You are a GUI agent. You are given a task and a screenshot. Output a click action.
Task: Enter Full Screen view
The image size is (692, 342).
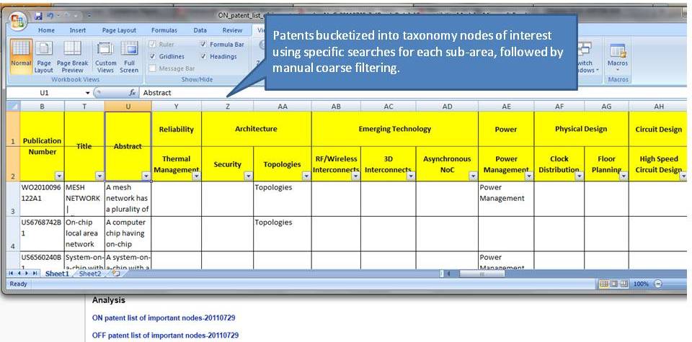click(129, 55)
